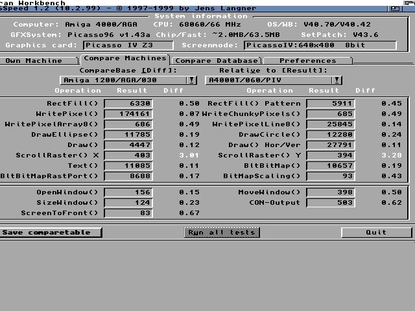The image size is (415, 311).
Task: Select the CON-Output result 503
Action: (x=331, y=203)
